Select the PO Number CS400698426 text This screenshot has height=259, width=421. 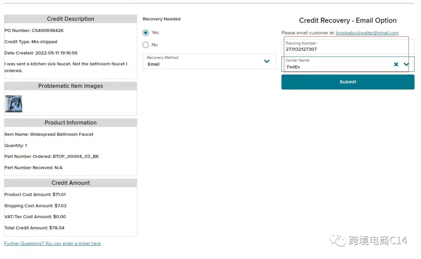[x=34, y=30]
